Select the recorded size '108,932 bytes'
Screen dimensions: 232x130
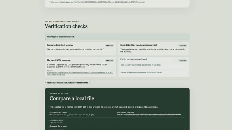[x=56, y=122]
